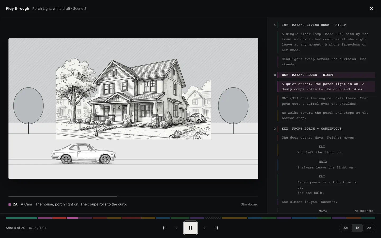Viewport: 381px width, 238px height.
Task: Click the 2A shot color marker
Action: pos(10,204)
